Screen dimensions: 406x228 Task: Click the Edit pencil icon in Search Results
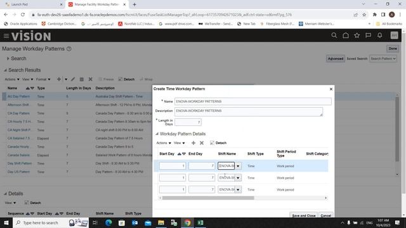73,79
